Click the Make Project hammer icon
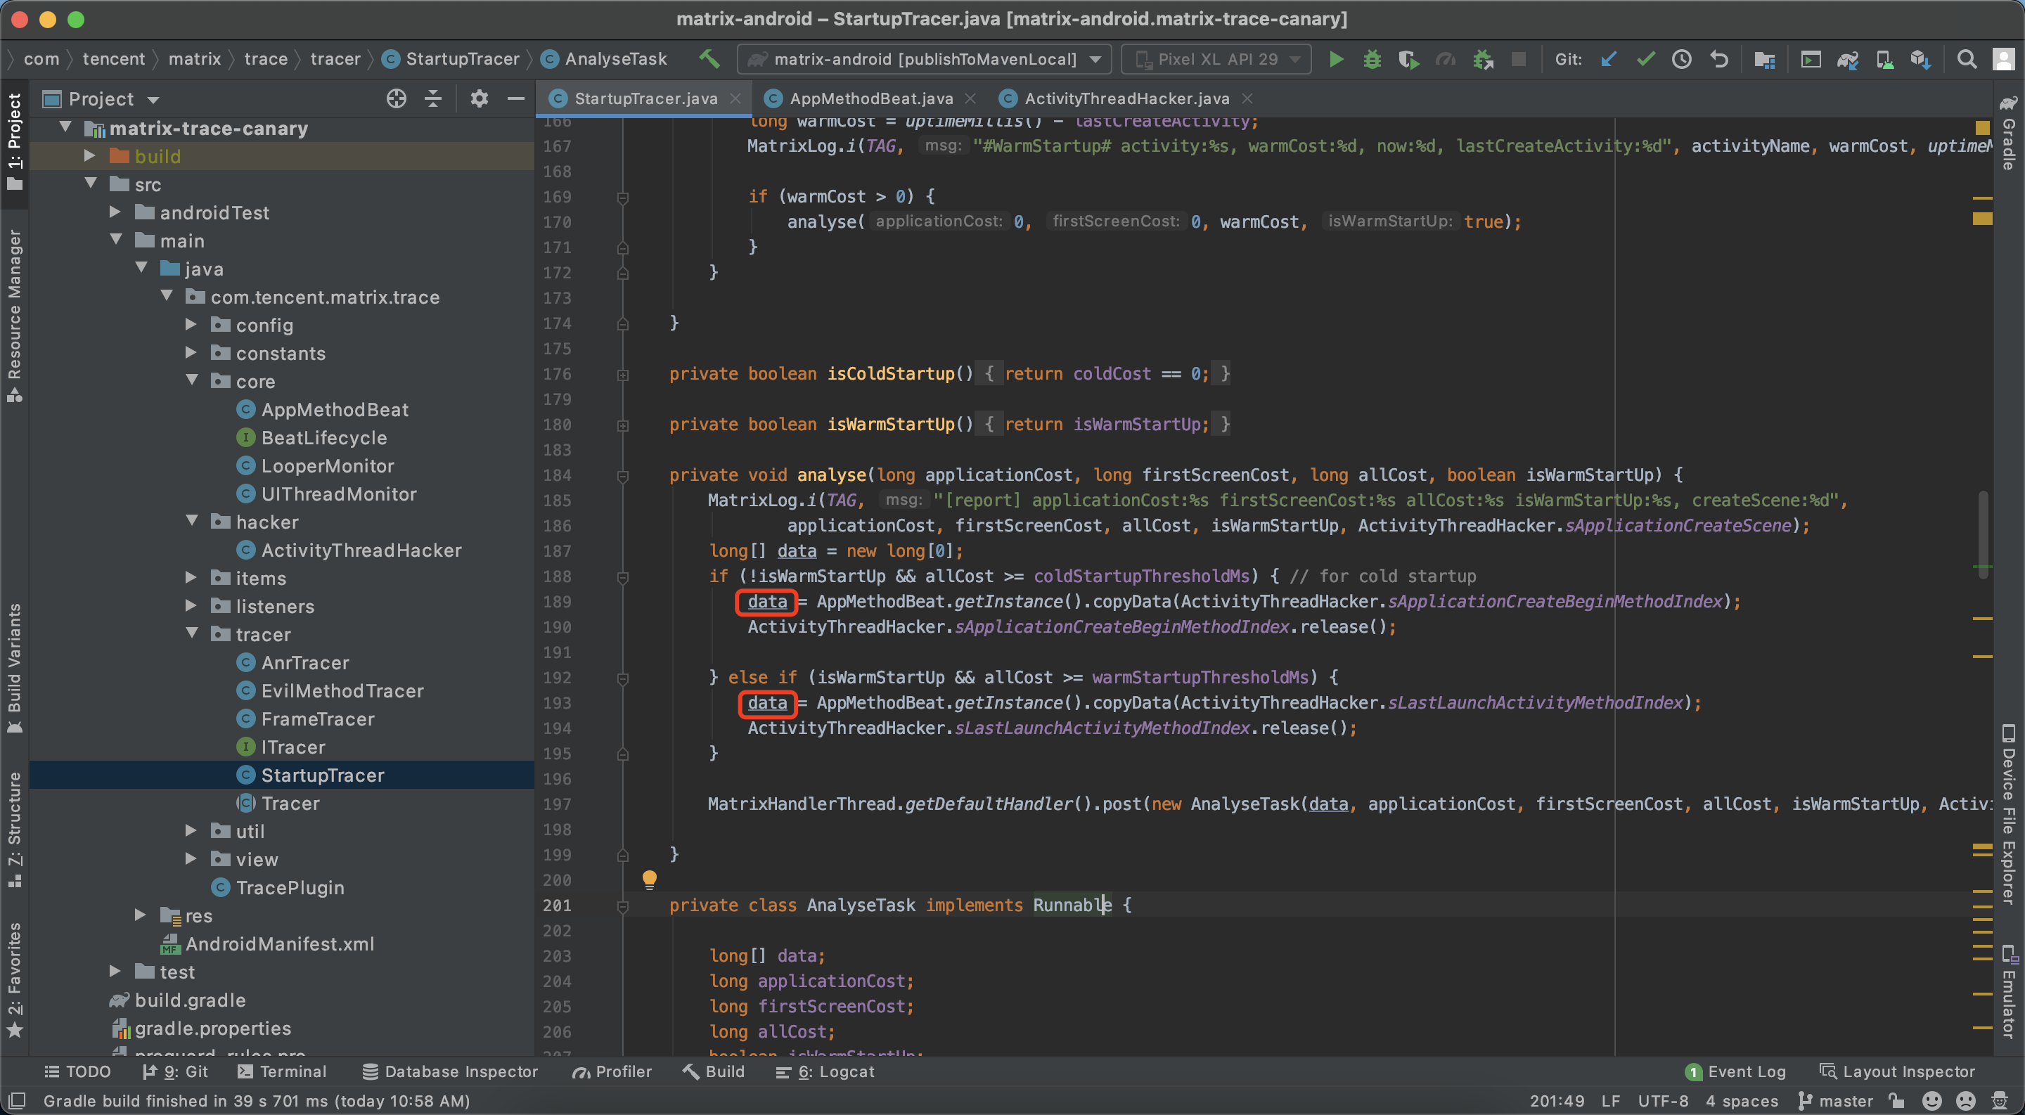This screenshot has width=2025, height=1115. 709,59
